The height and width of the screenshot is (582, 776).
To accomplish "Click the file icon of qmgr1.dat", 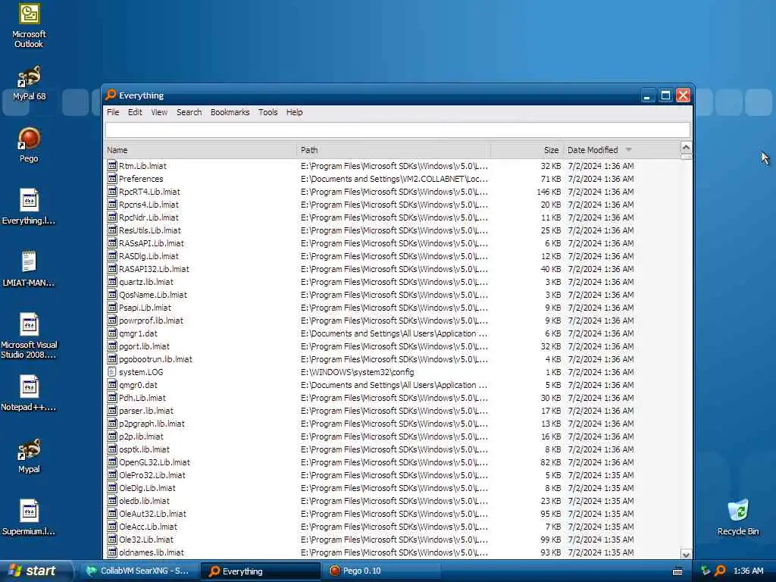I will [112, 333].
